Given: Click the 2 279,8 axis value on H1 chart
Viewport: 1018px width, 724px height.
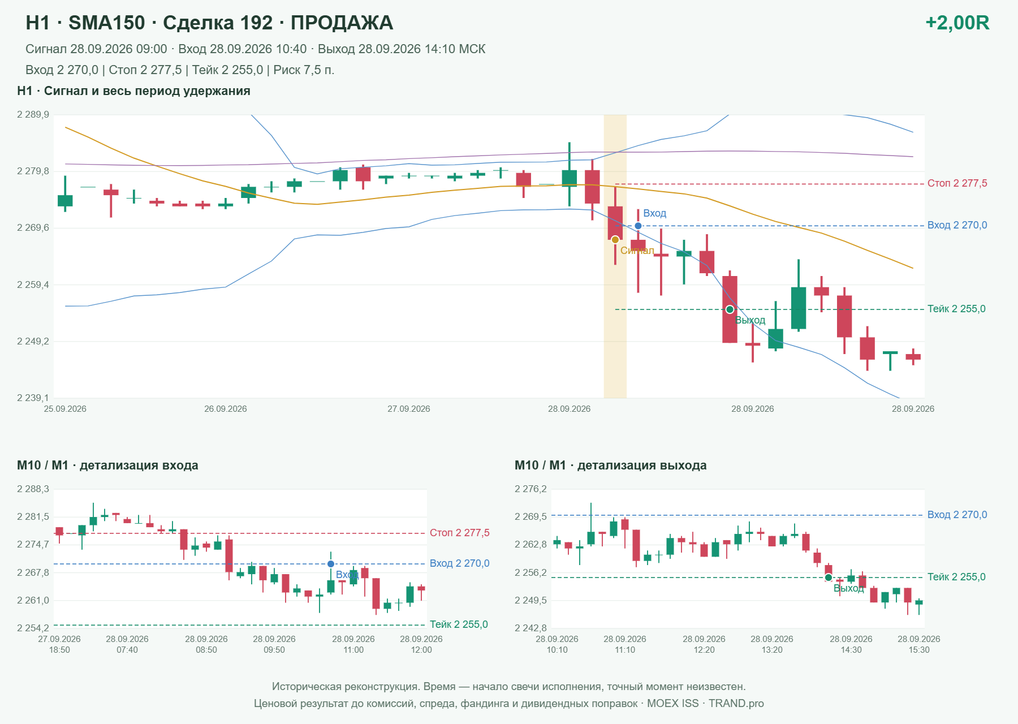Looking at the screenshot, I should (33, 171).
